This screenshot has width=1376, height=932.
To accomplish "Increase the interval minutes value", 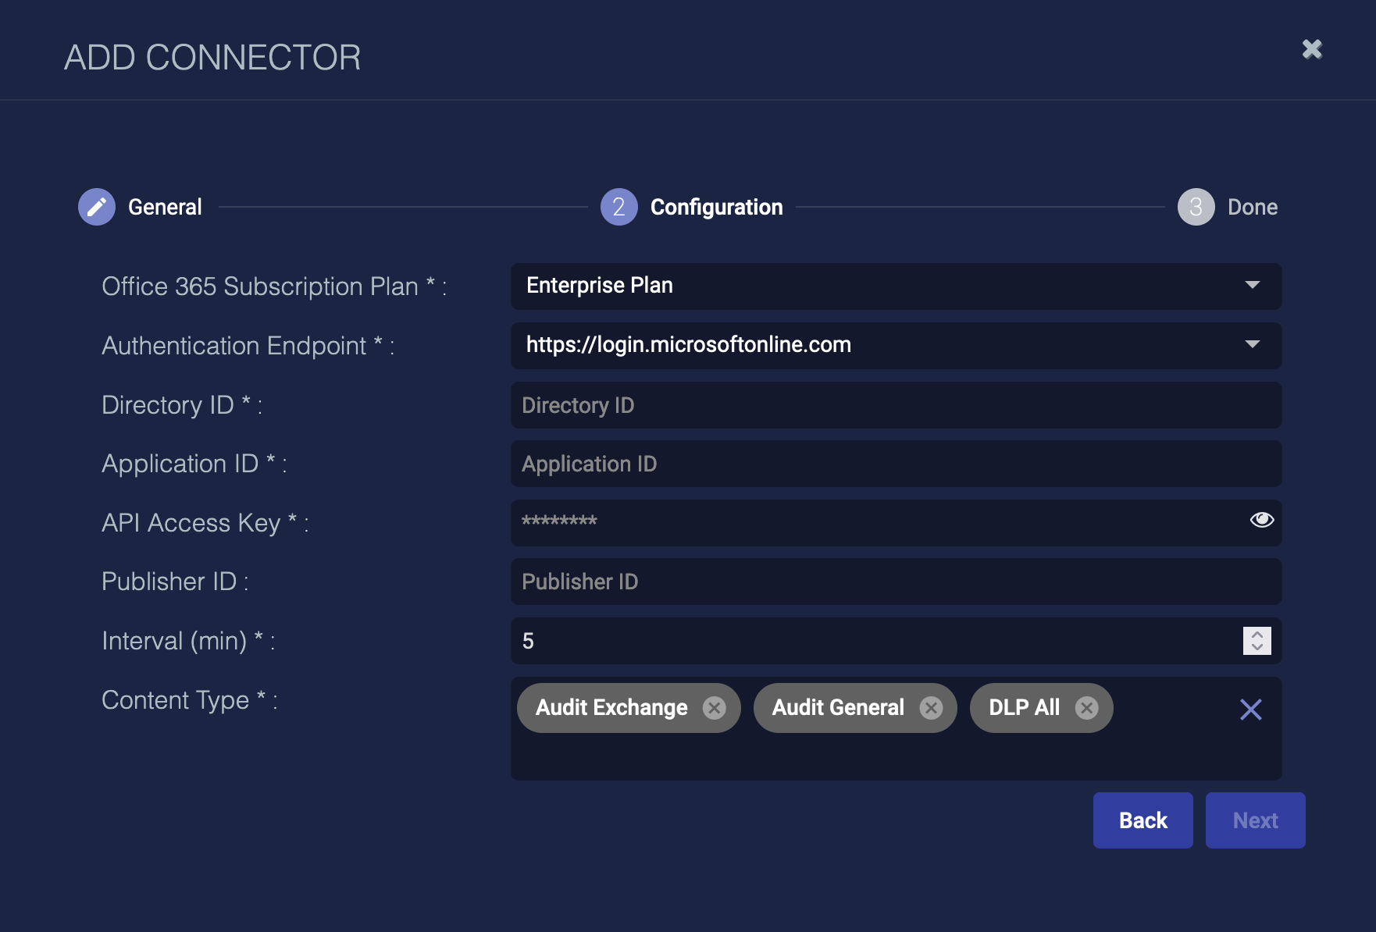I will pos(1257,635).
